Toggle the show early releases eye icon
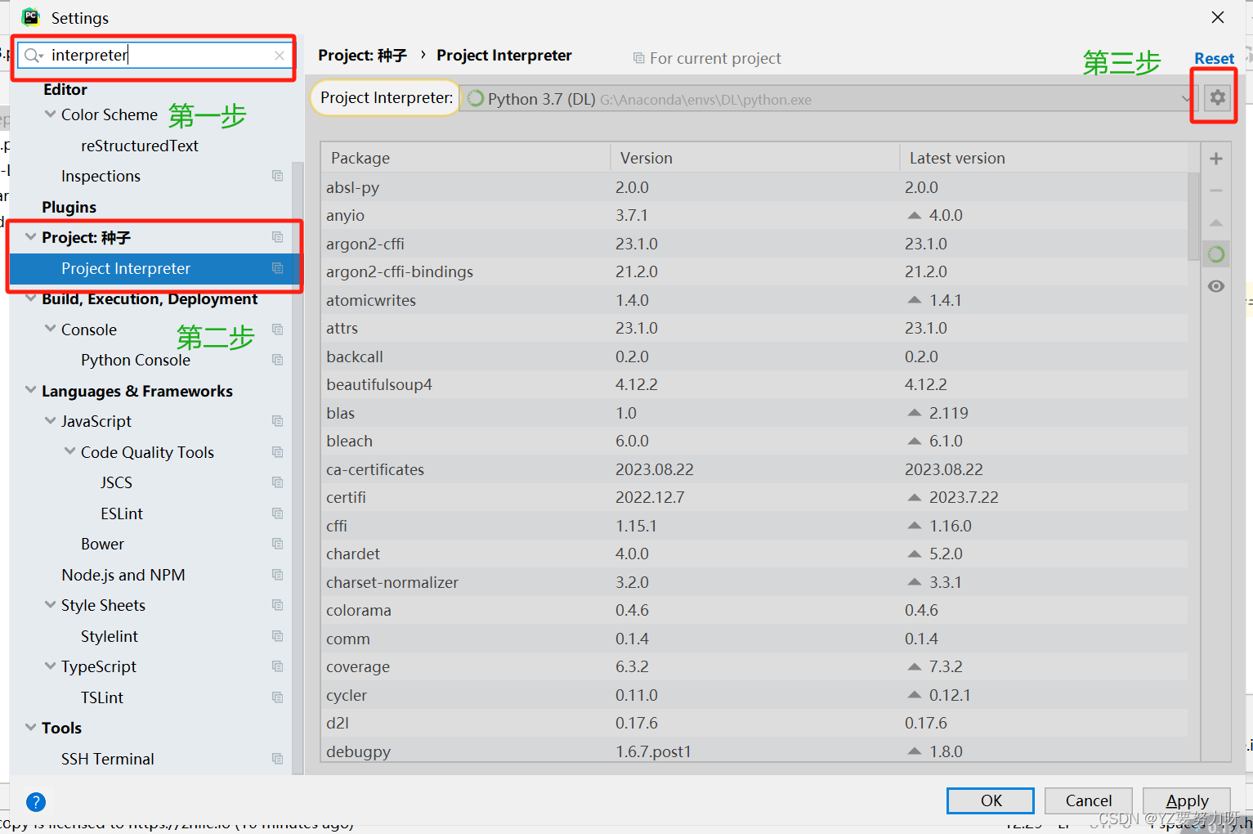1253x834 pixels. click(x=1216, y=286)
